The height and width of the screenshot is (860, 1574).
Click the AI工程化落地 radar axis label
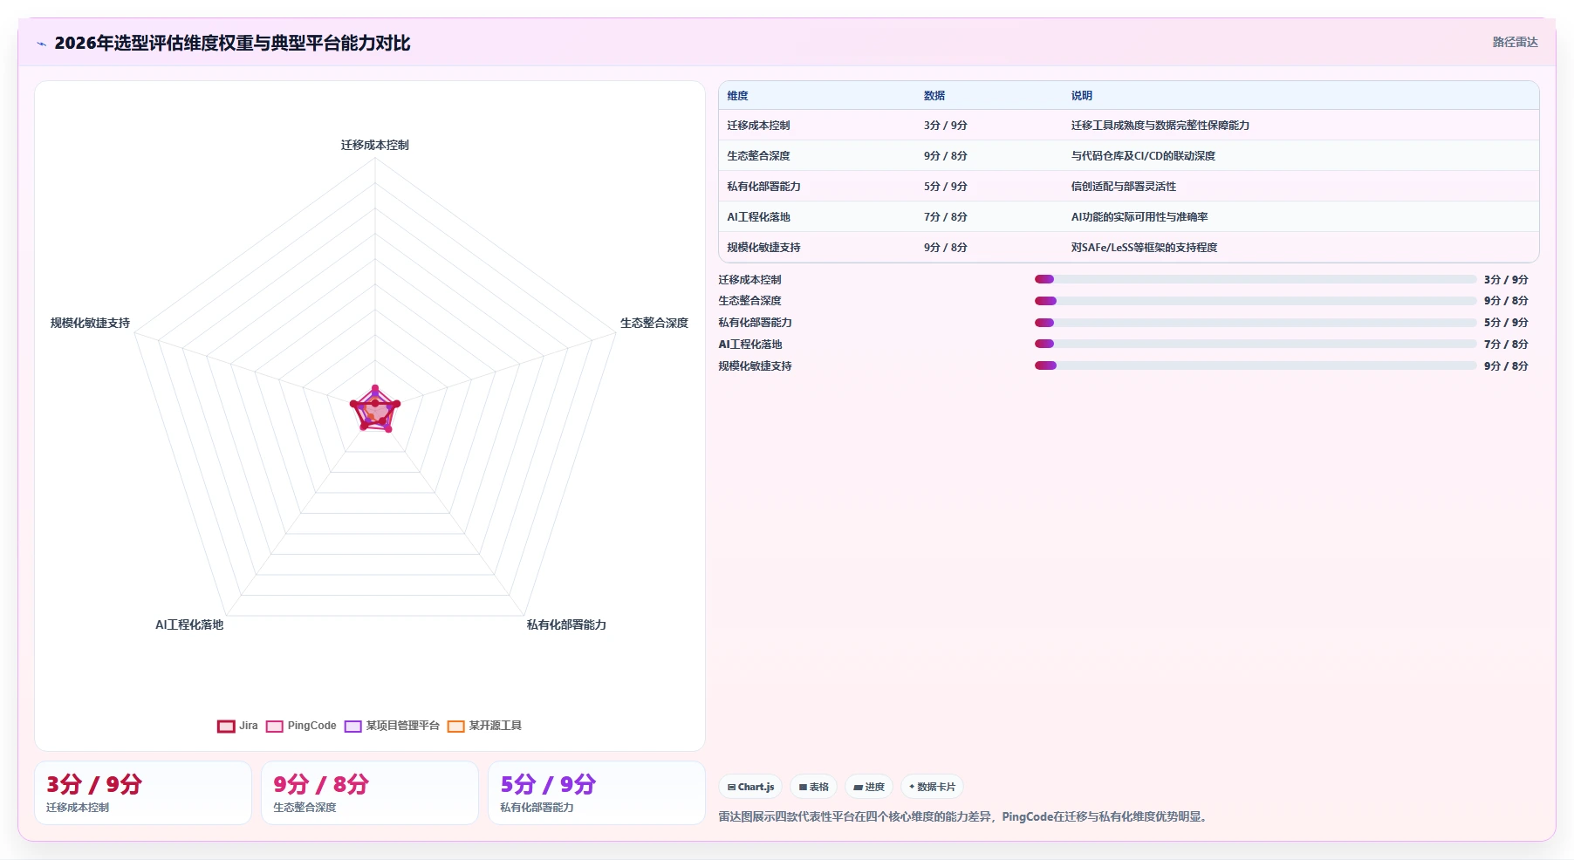189,625
